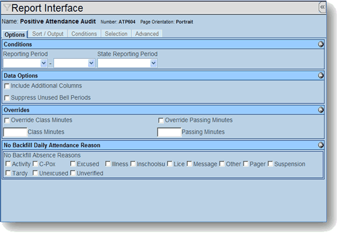Enable Suppress Unused Bell Periods

tap(7, 98)
